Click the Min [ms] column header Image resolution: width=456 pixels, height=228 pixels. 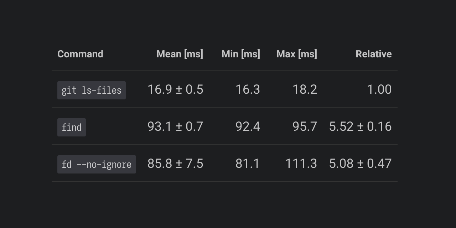click(241, 54)
